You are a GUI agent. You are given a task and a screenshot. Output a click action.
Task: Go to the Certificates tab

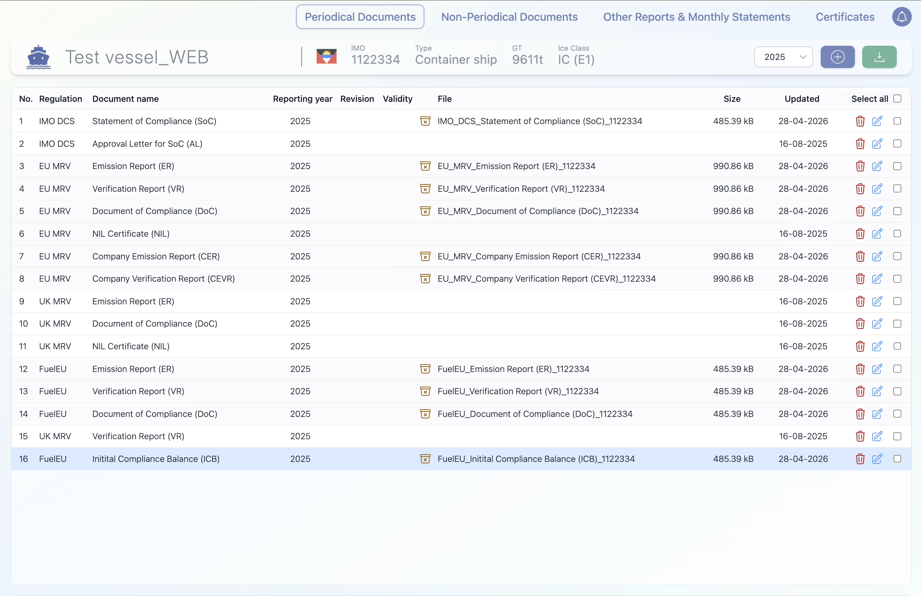(845, 17)
